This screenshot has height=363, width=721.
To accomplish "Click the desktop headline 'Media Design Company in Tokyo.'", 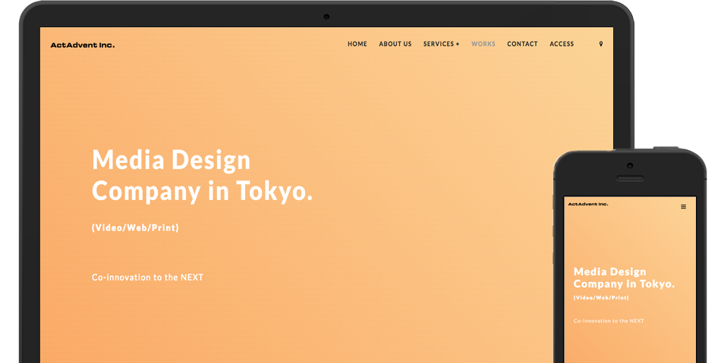I will [x=203, y=175].
